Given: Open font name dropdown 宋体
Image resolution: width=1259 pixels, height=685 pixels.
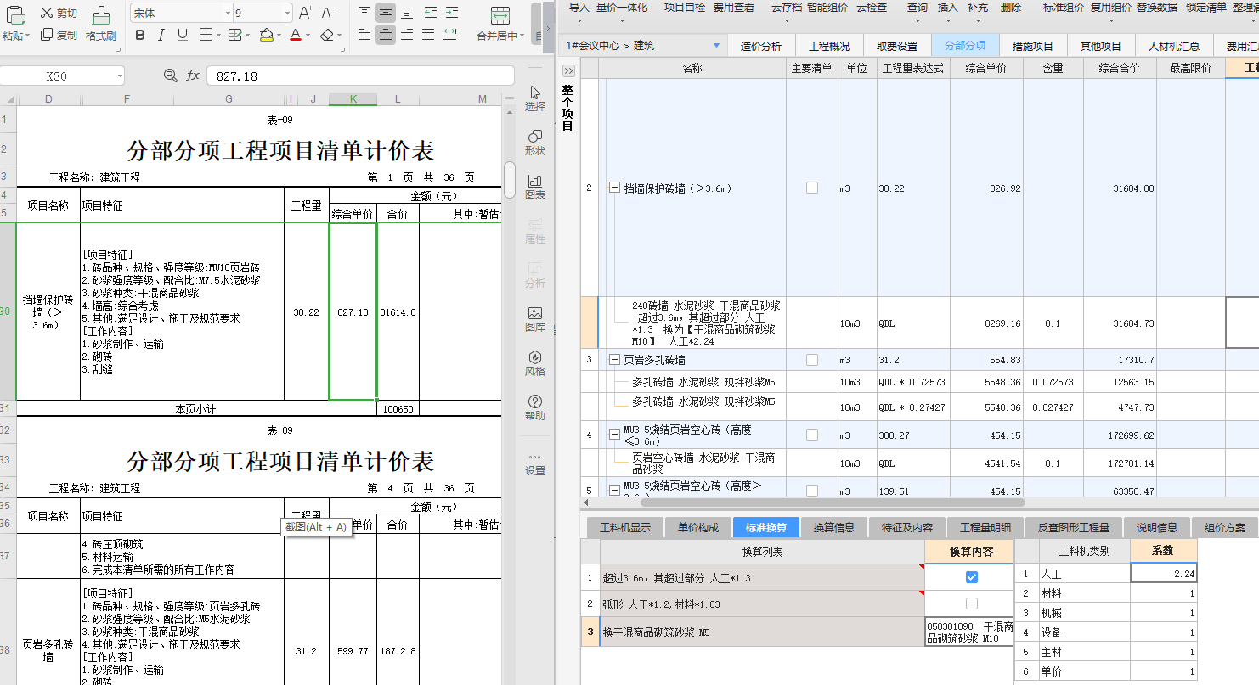Looking at the screenshot, I should [228, 14].
